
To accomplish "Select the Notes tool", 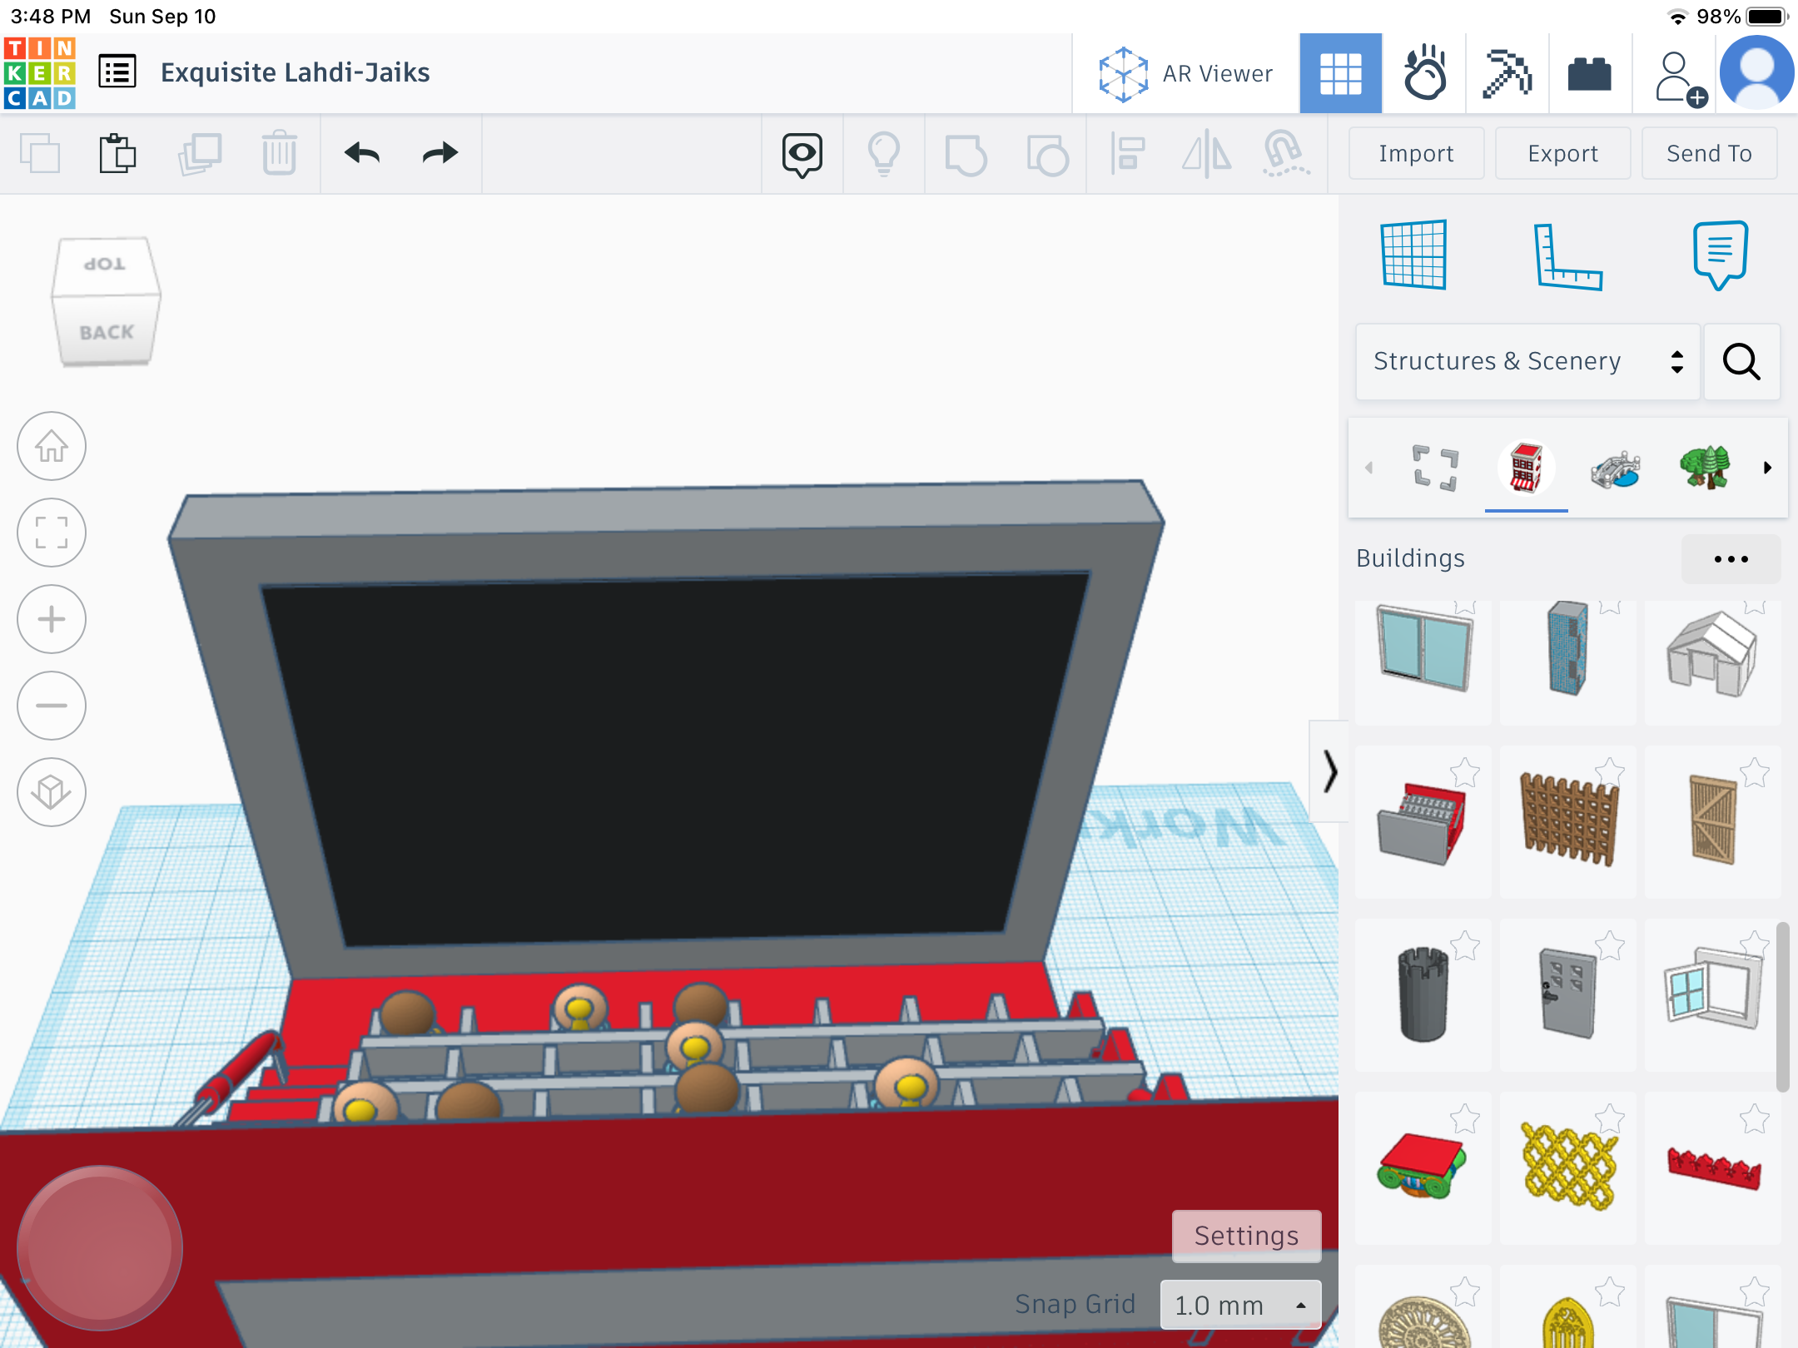I will pos(1720,255).
